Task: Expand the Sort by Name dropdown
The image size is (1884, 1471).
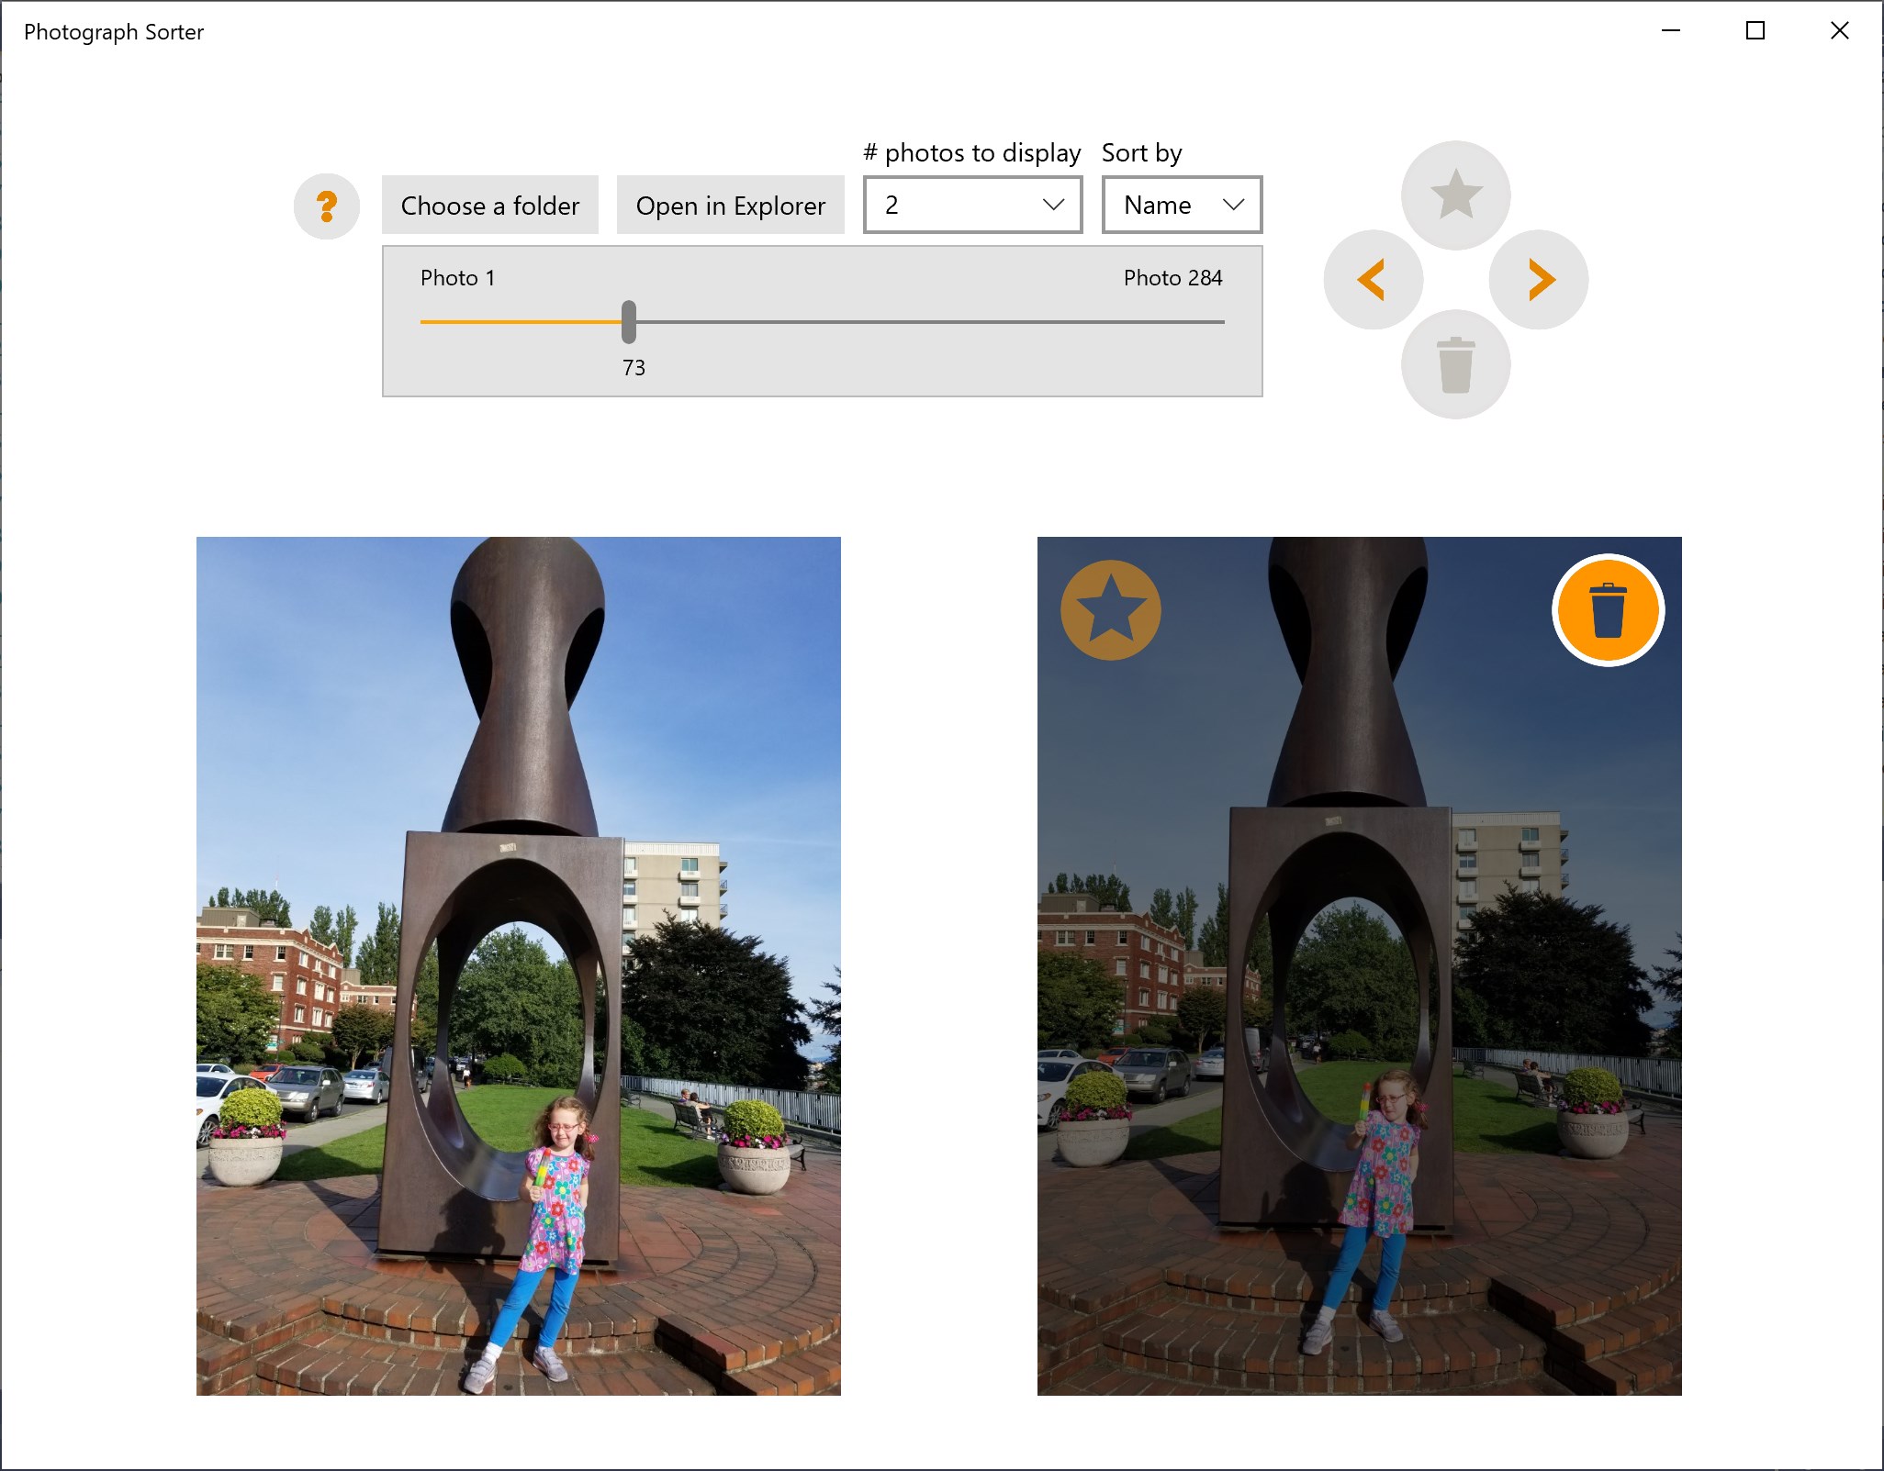Action: (1183, 205)
